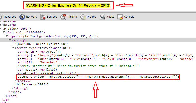The height and width of the screenshot is (103, 196).
Task: Open the Audits panel icon
Action: pyautogui.click(x=103, y=17)
